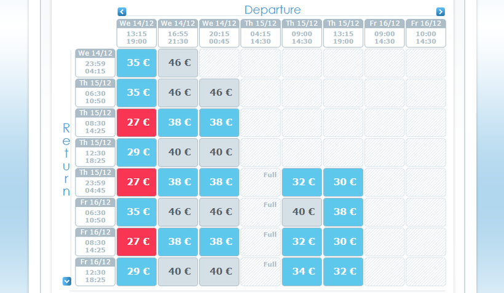Image resolution: width=504 pixels, height=293 pixels.
Task: Select 29 € fare returning Th 15/12 12:30
Action: coord(136,152)
